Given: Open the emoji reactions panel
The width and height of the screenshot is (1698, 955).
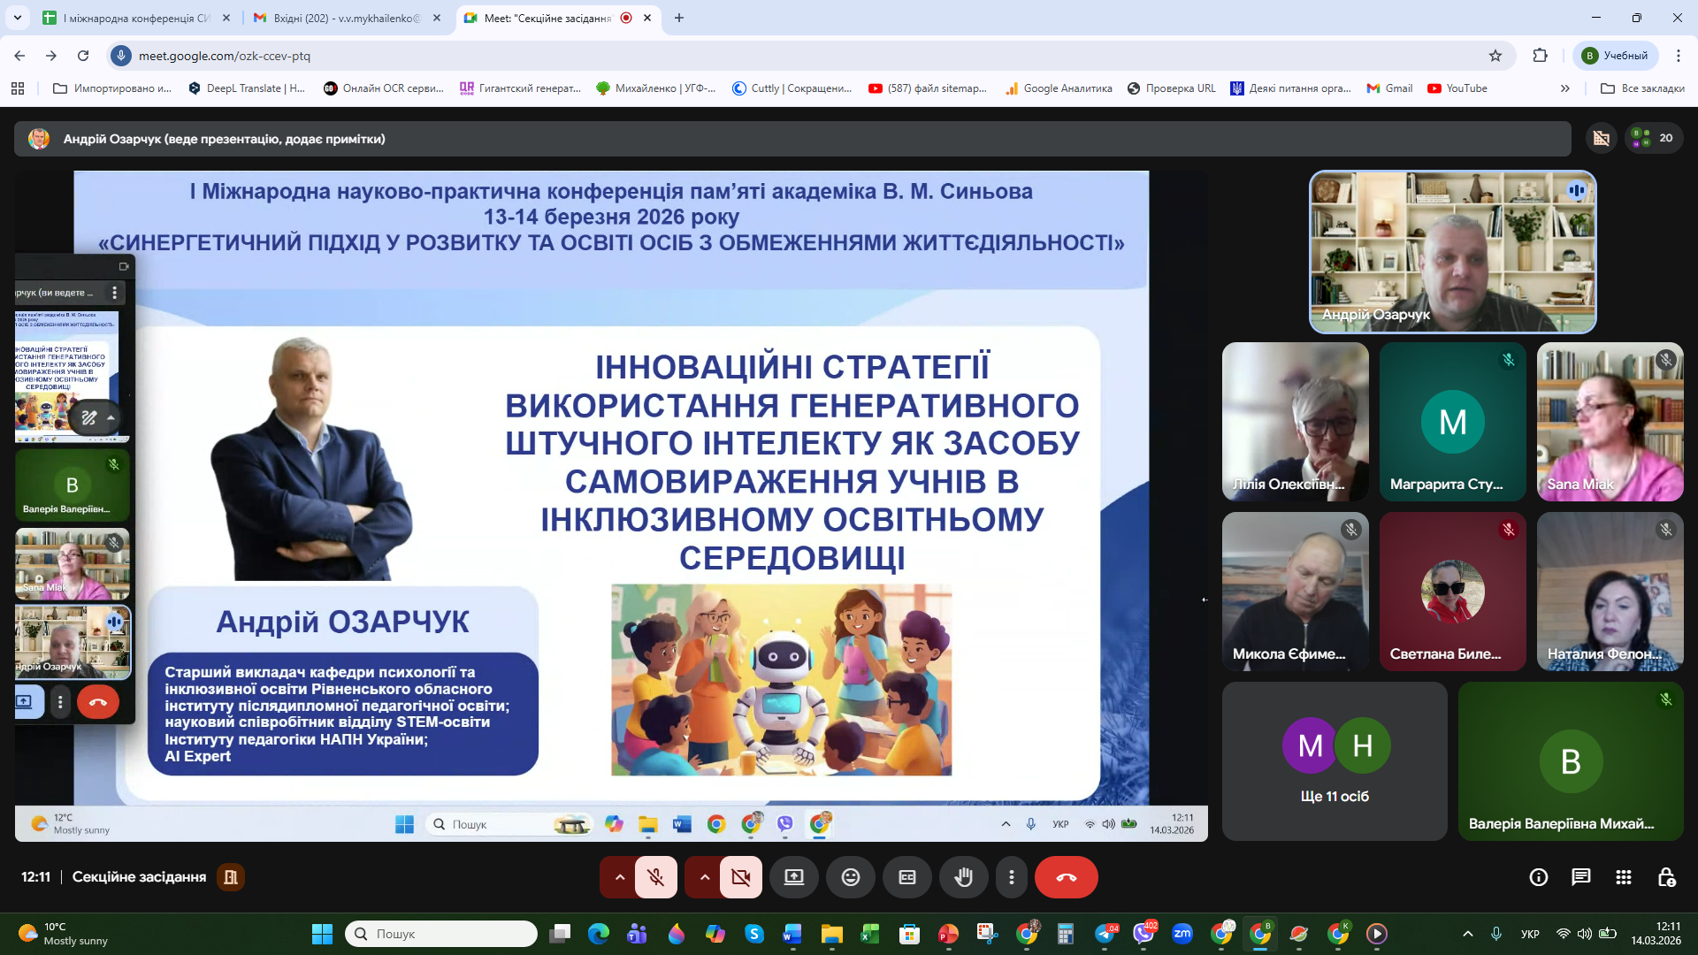Looking at the screenshot, I should (x=851, y=877).
